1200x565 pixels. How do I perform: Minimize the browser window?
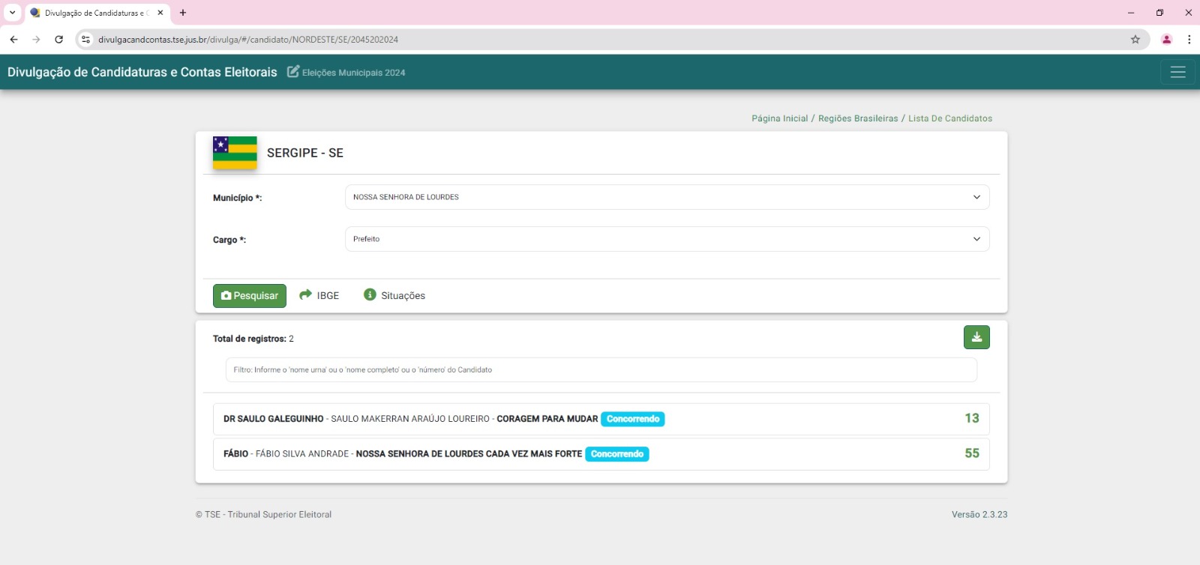click(1131, 13)
